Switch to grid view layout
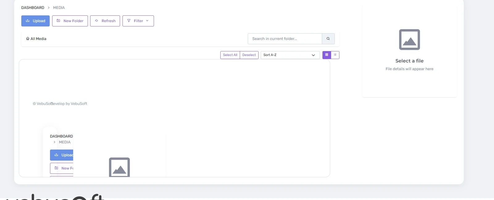494x200 pixels. pos(326,55)
